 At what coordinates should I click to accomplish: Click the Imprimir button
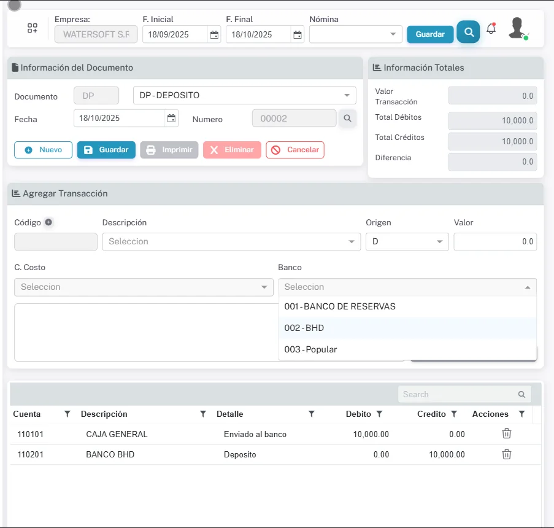(x=169, y=150)
